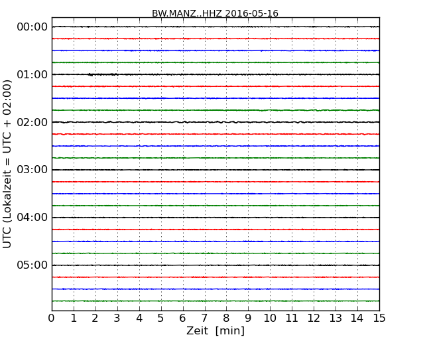Click the red trace just below 02:00

(215, 134)
